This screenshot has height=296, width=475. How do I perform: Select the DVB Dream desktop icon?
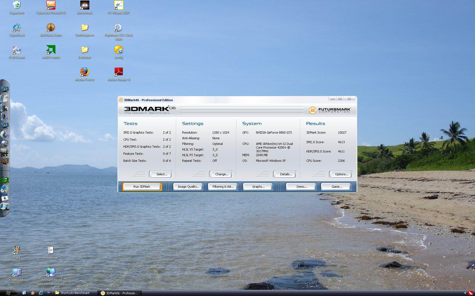(17, 52)
